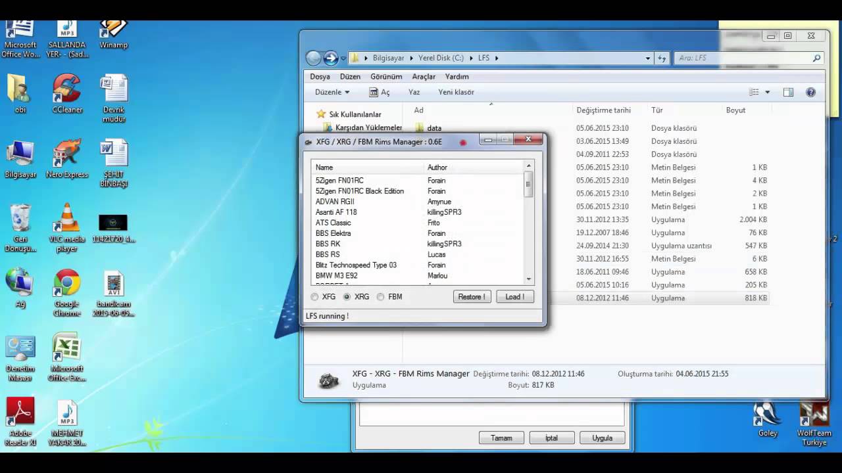Open the address bar history dropdown
This screenshot has height=473, width=842.
(648, 58)
